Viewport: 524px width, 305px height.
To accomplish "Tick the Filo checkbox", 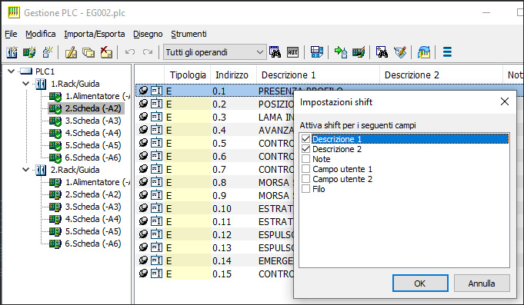I will click(x=305, y=188).
